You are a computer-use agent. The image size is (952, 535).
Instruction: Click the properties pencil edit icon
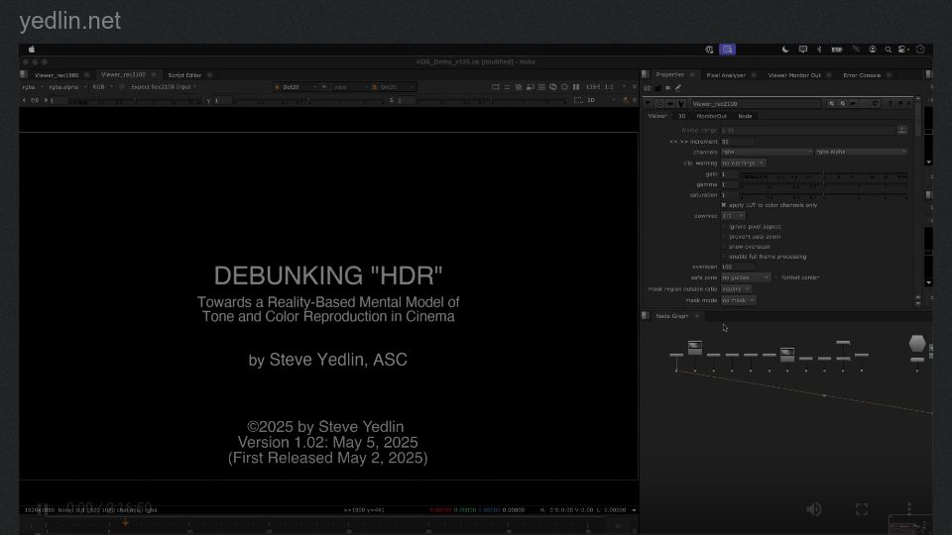tap(678, 88)
